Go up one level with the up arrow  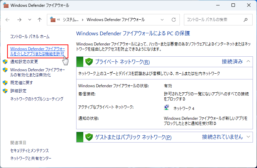(x=39, y=20)
